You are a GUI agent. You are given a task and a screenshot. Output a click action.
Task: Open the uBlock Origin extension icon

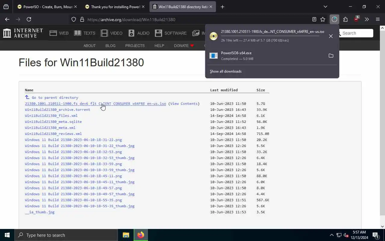pyautogui.click(x=356, y=19)
